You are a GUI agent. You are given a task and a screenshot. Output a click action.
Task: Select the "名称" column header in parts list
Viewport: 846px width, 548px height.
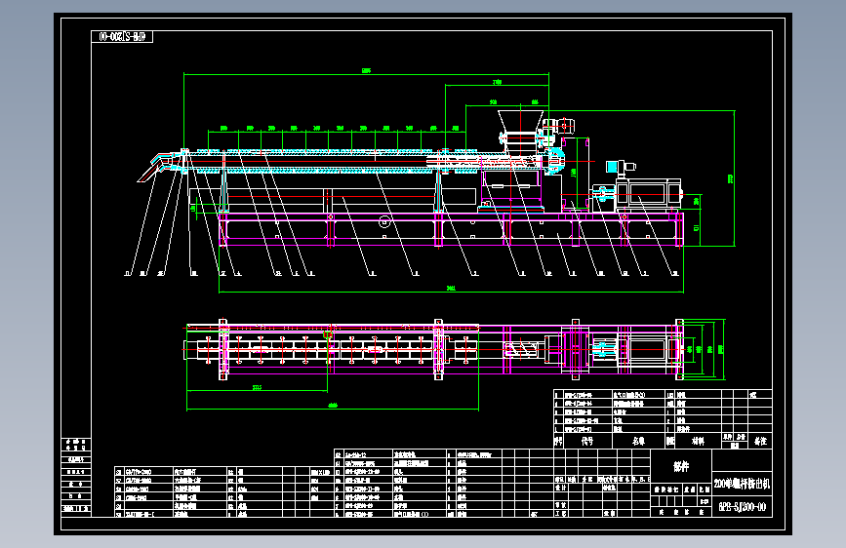point(638,441)
